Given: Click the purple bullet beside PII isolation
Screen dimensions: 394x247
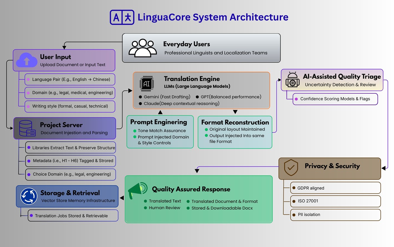Looking at the screenshot, I should click(294, 215).
